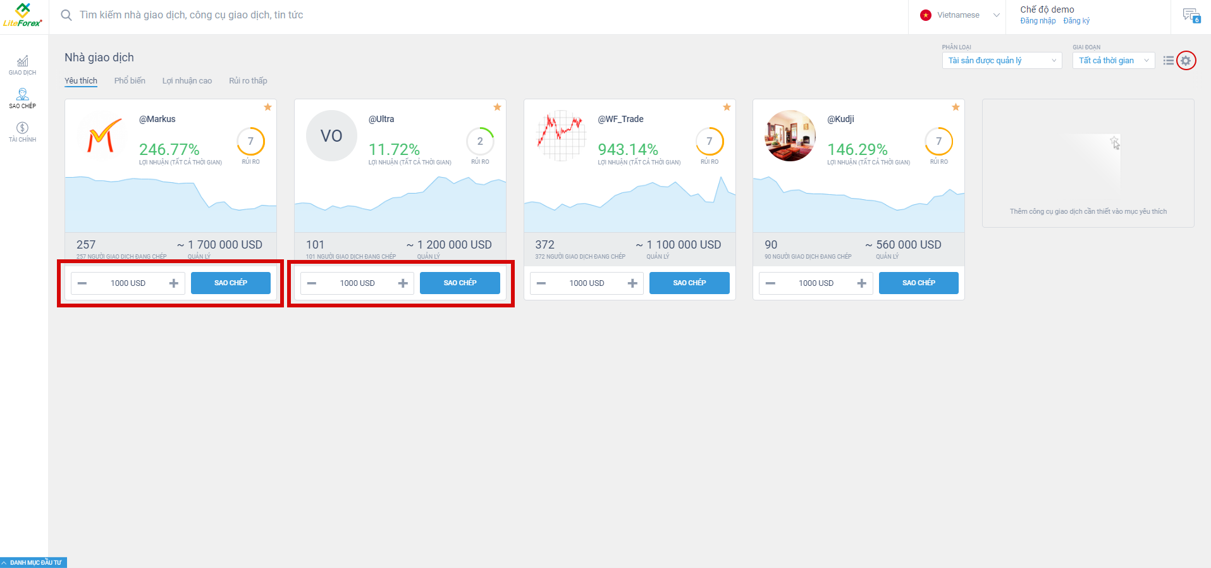Click the @WF_Trade profit chart
The height and width of the screenshot is (568, 1211).
pos(630,204)
